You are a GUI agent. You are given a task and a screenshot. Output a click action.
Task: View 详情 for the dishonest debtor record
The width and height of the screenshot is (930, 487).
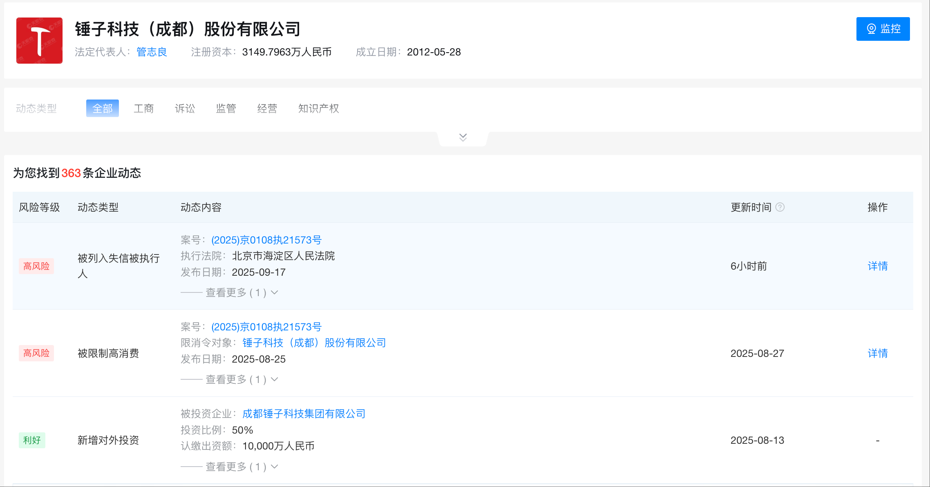[877, 266]
